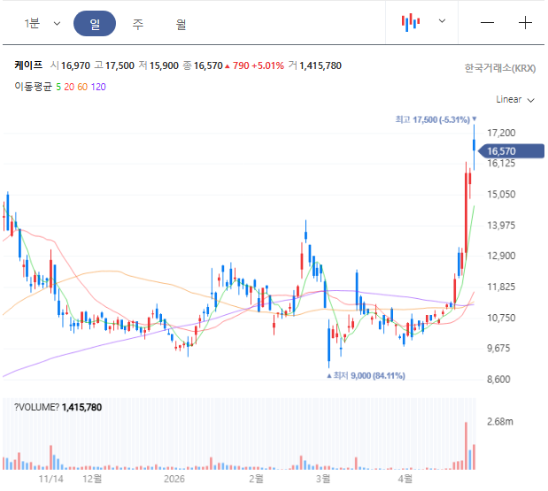Click the 3월 date axis label
This screenshot has height=491, width=548.
[x=323, y=479]
